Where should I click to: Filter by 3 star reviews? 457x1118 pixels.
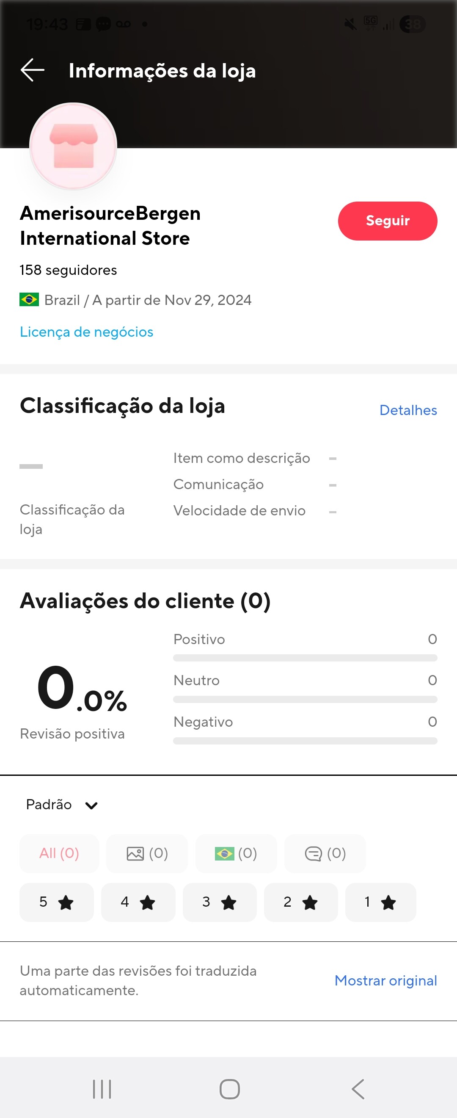(x=219, y=902)
